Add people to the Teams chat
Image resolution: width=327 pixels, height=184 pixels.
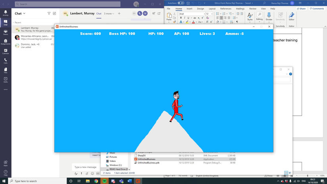coord(154,13)
